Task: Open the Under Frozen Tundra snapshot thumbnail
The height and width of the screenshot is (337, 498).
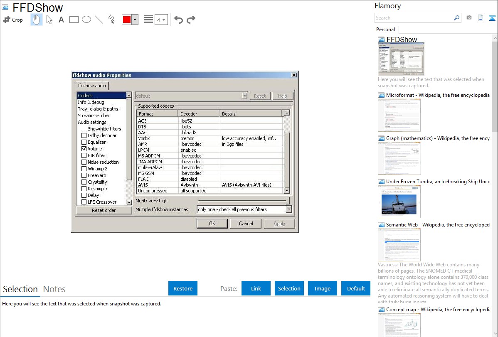Action: click(x=399, y=202)
